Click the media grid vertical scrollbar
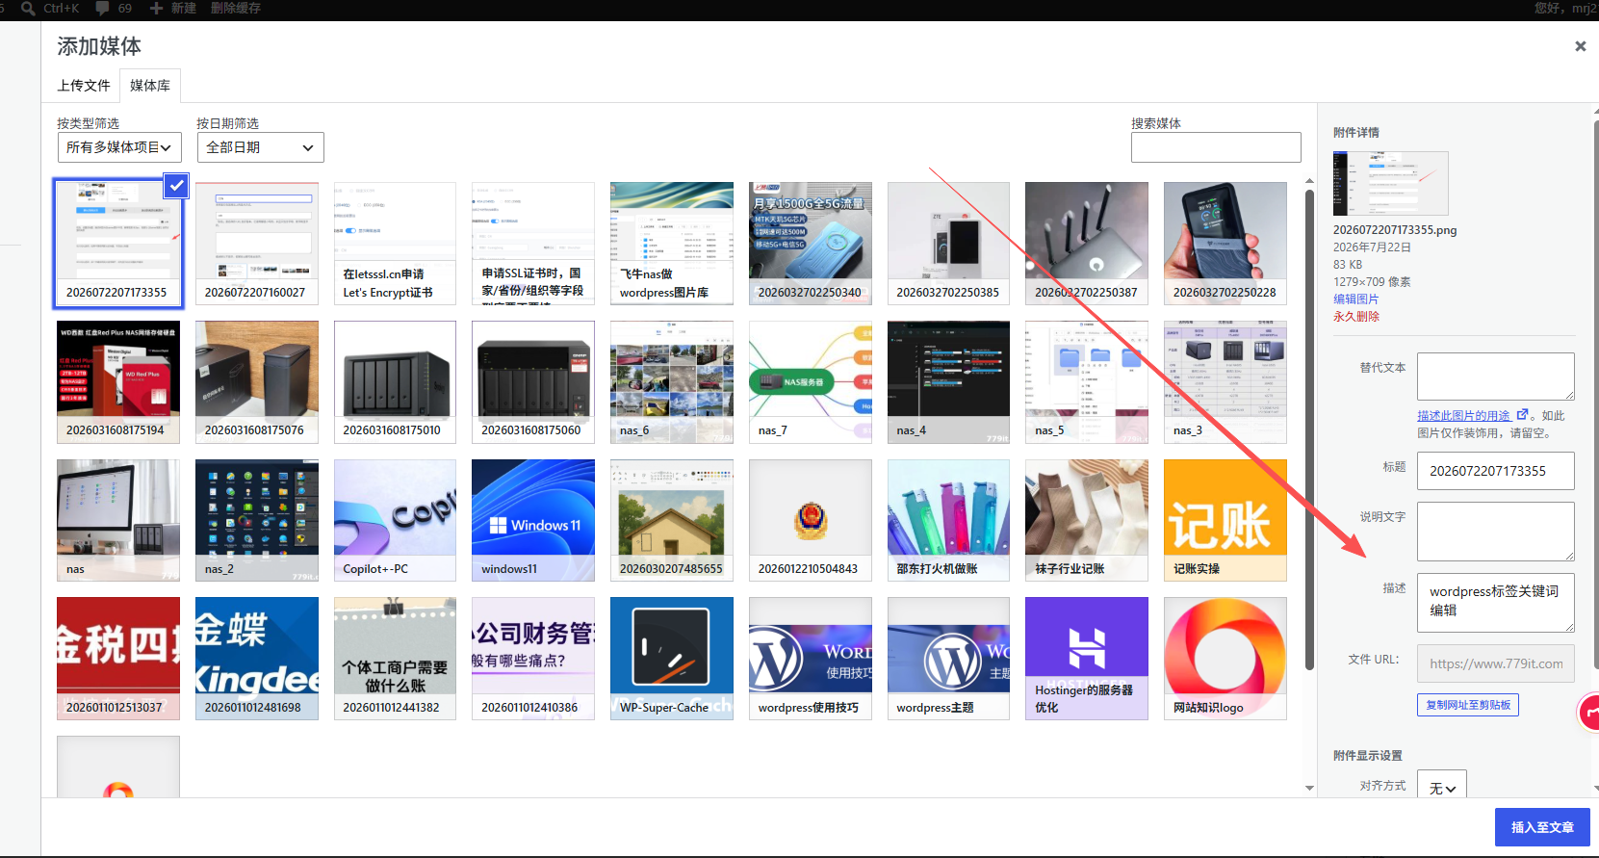The width and height of the screenshot is (1599, 858). 1309,429
